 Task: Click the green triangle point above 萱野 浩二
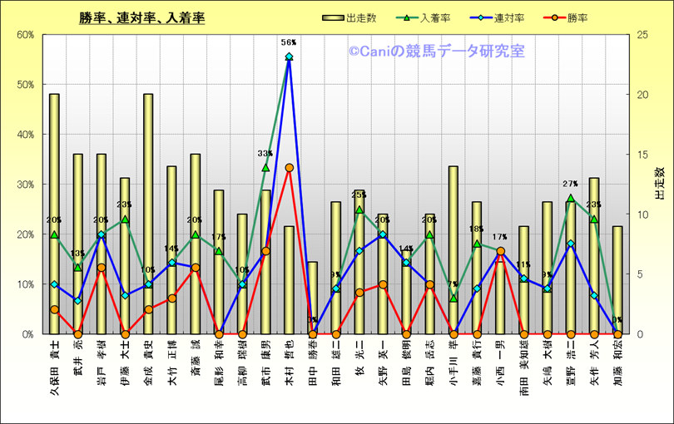[571, 199]
